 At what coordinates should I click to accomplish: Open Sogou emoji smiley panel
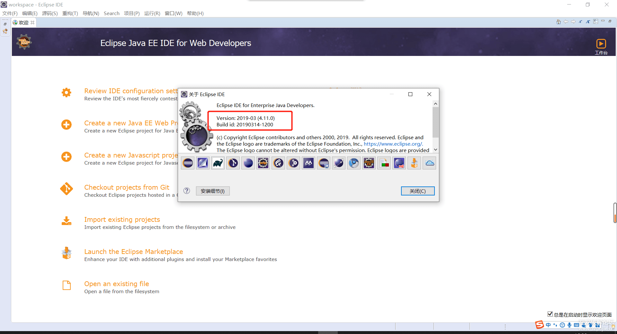point(562,325)
